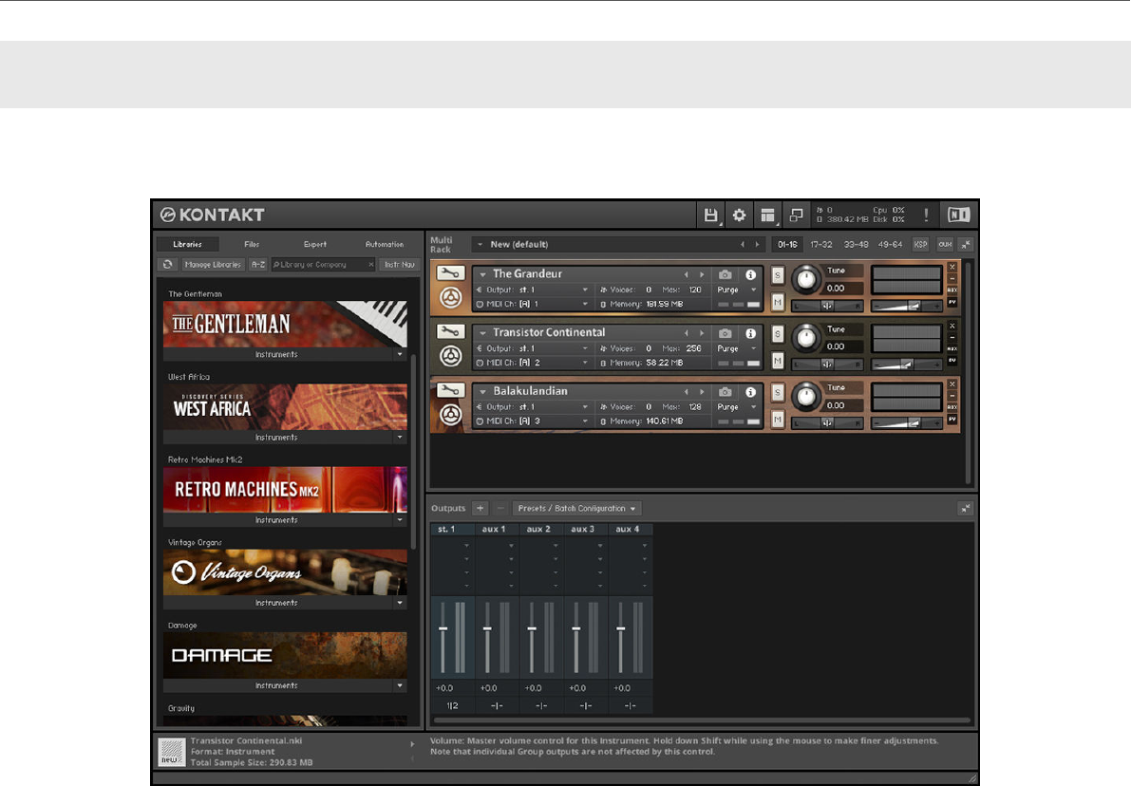Click the round instrument icon of Balakulandian

pyautogui.click(x=451, y=414)
